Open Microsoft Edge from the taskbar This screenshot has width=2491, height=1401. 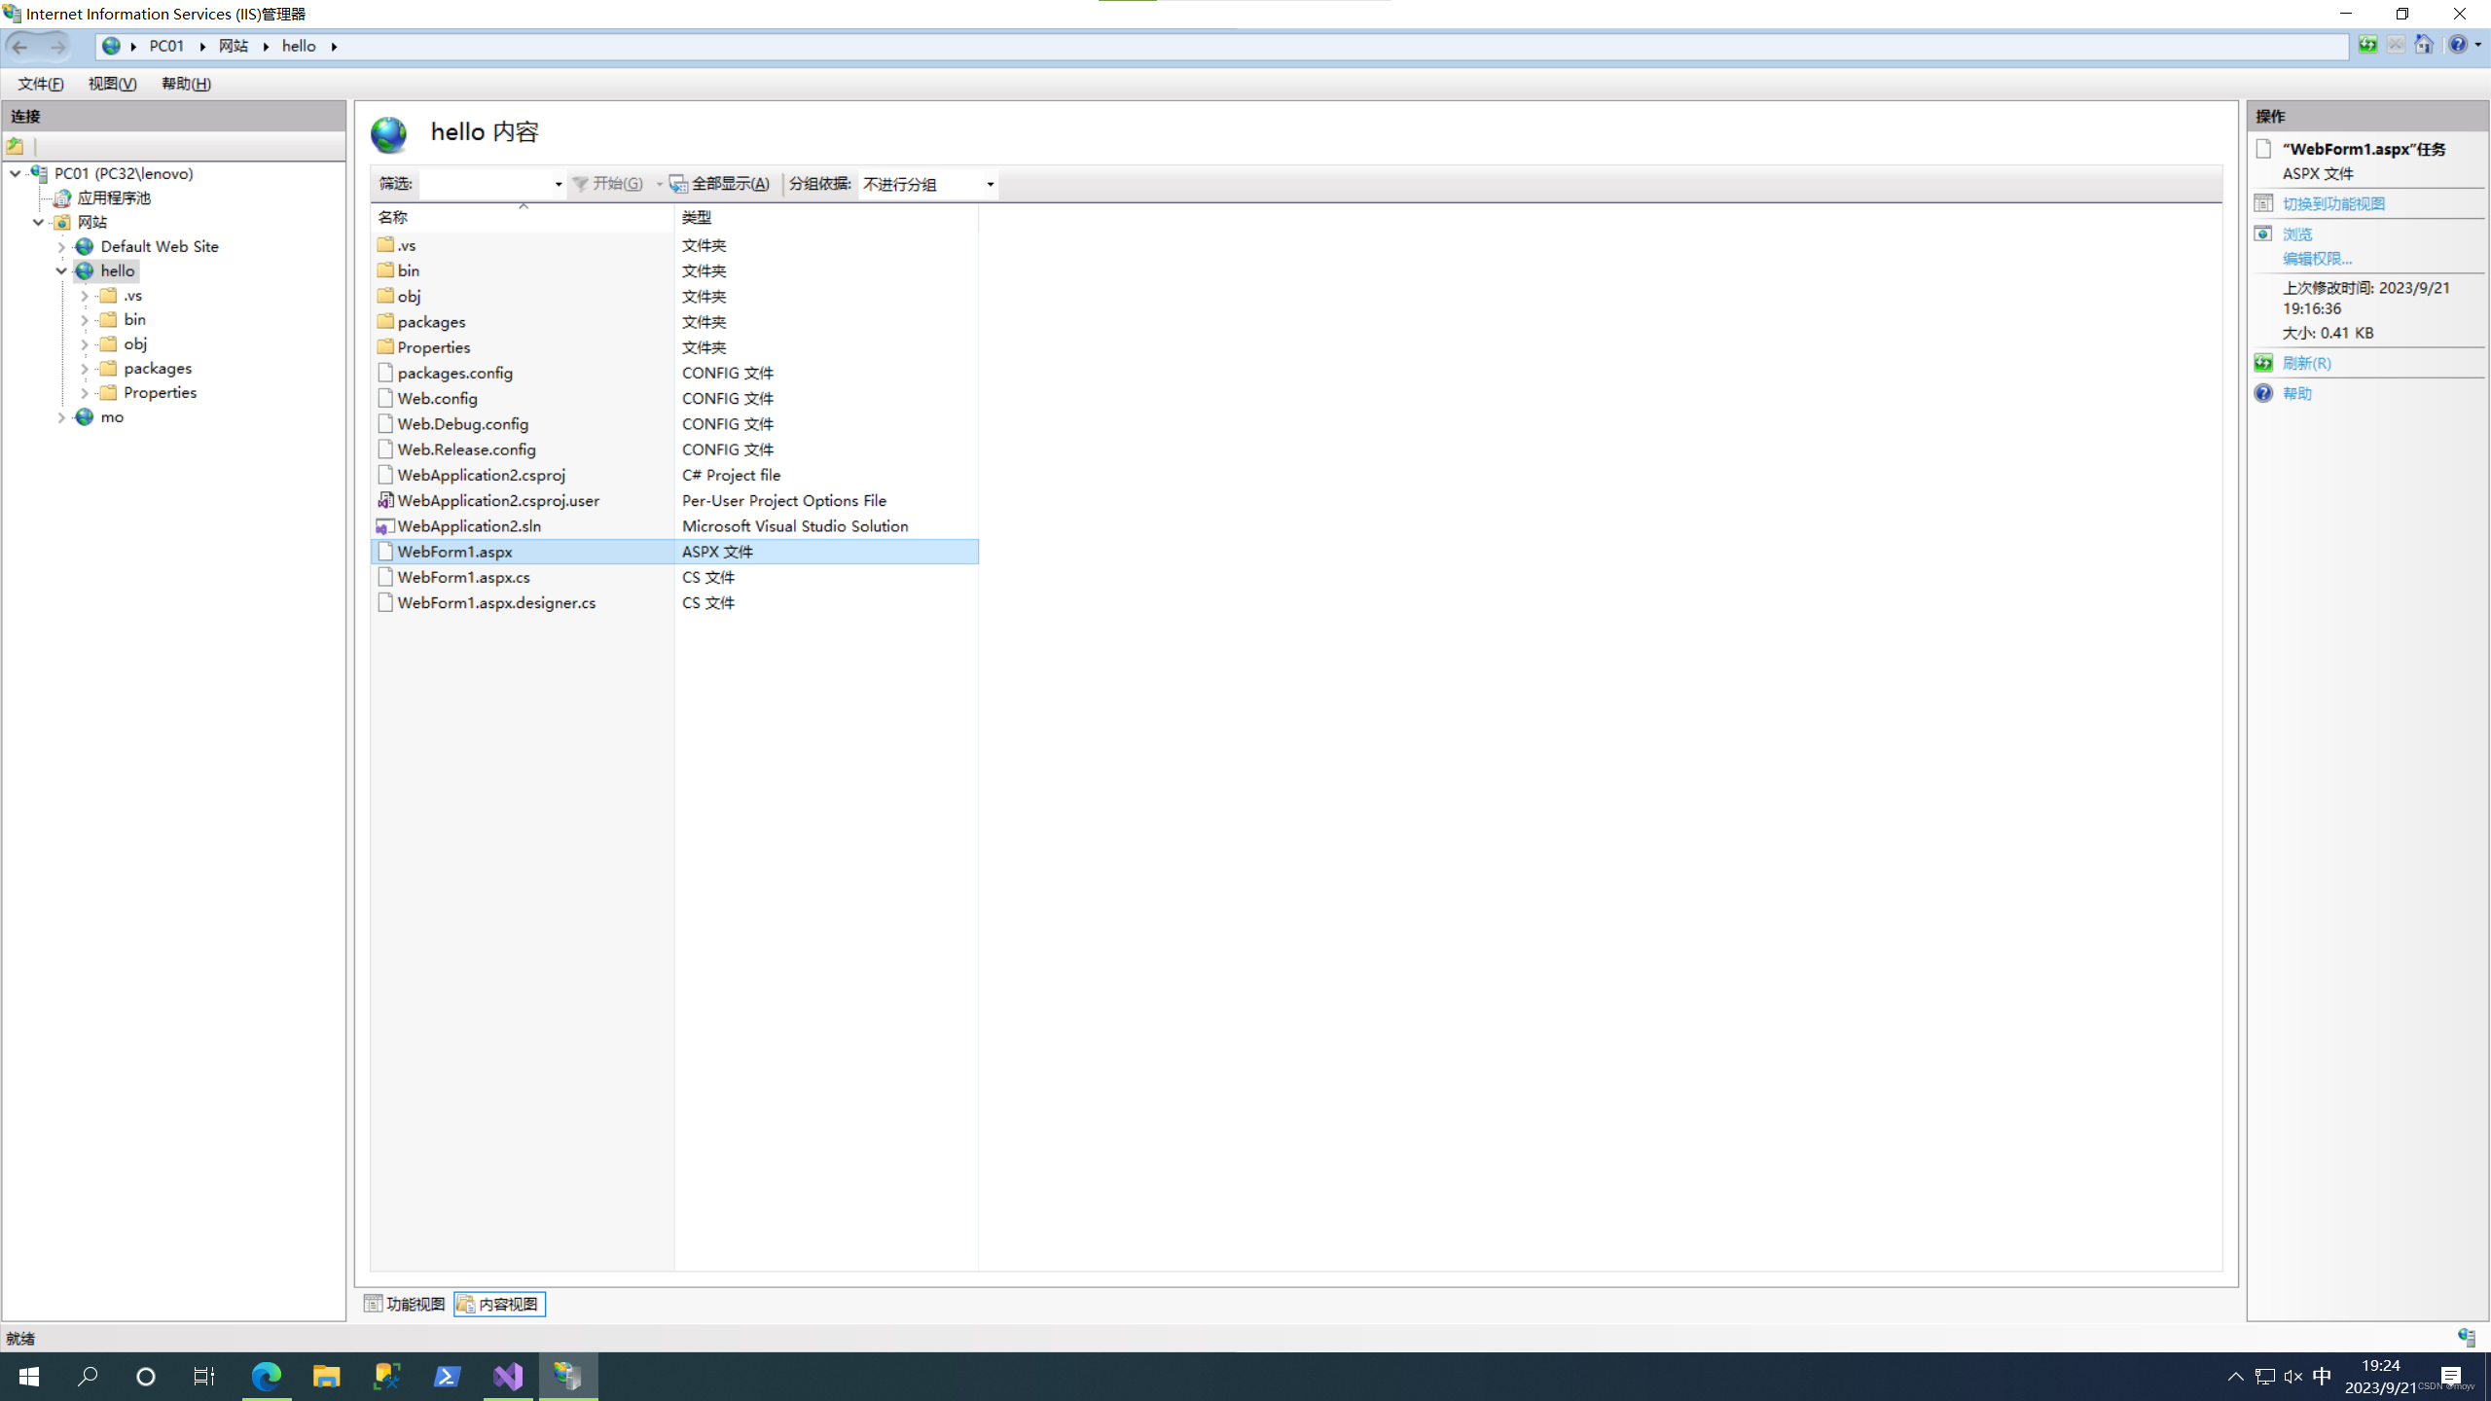point(266,1376)
